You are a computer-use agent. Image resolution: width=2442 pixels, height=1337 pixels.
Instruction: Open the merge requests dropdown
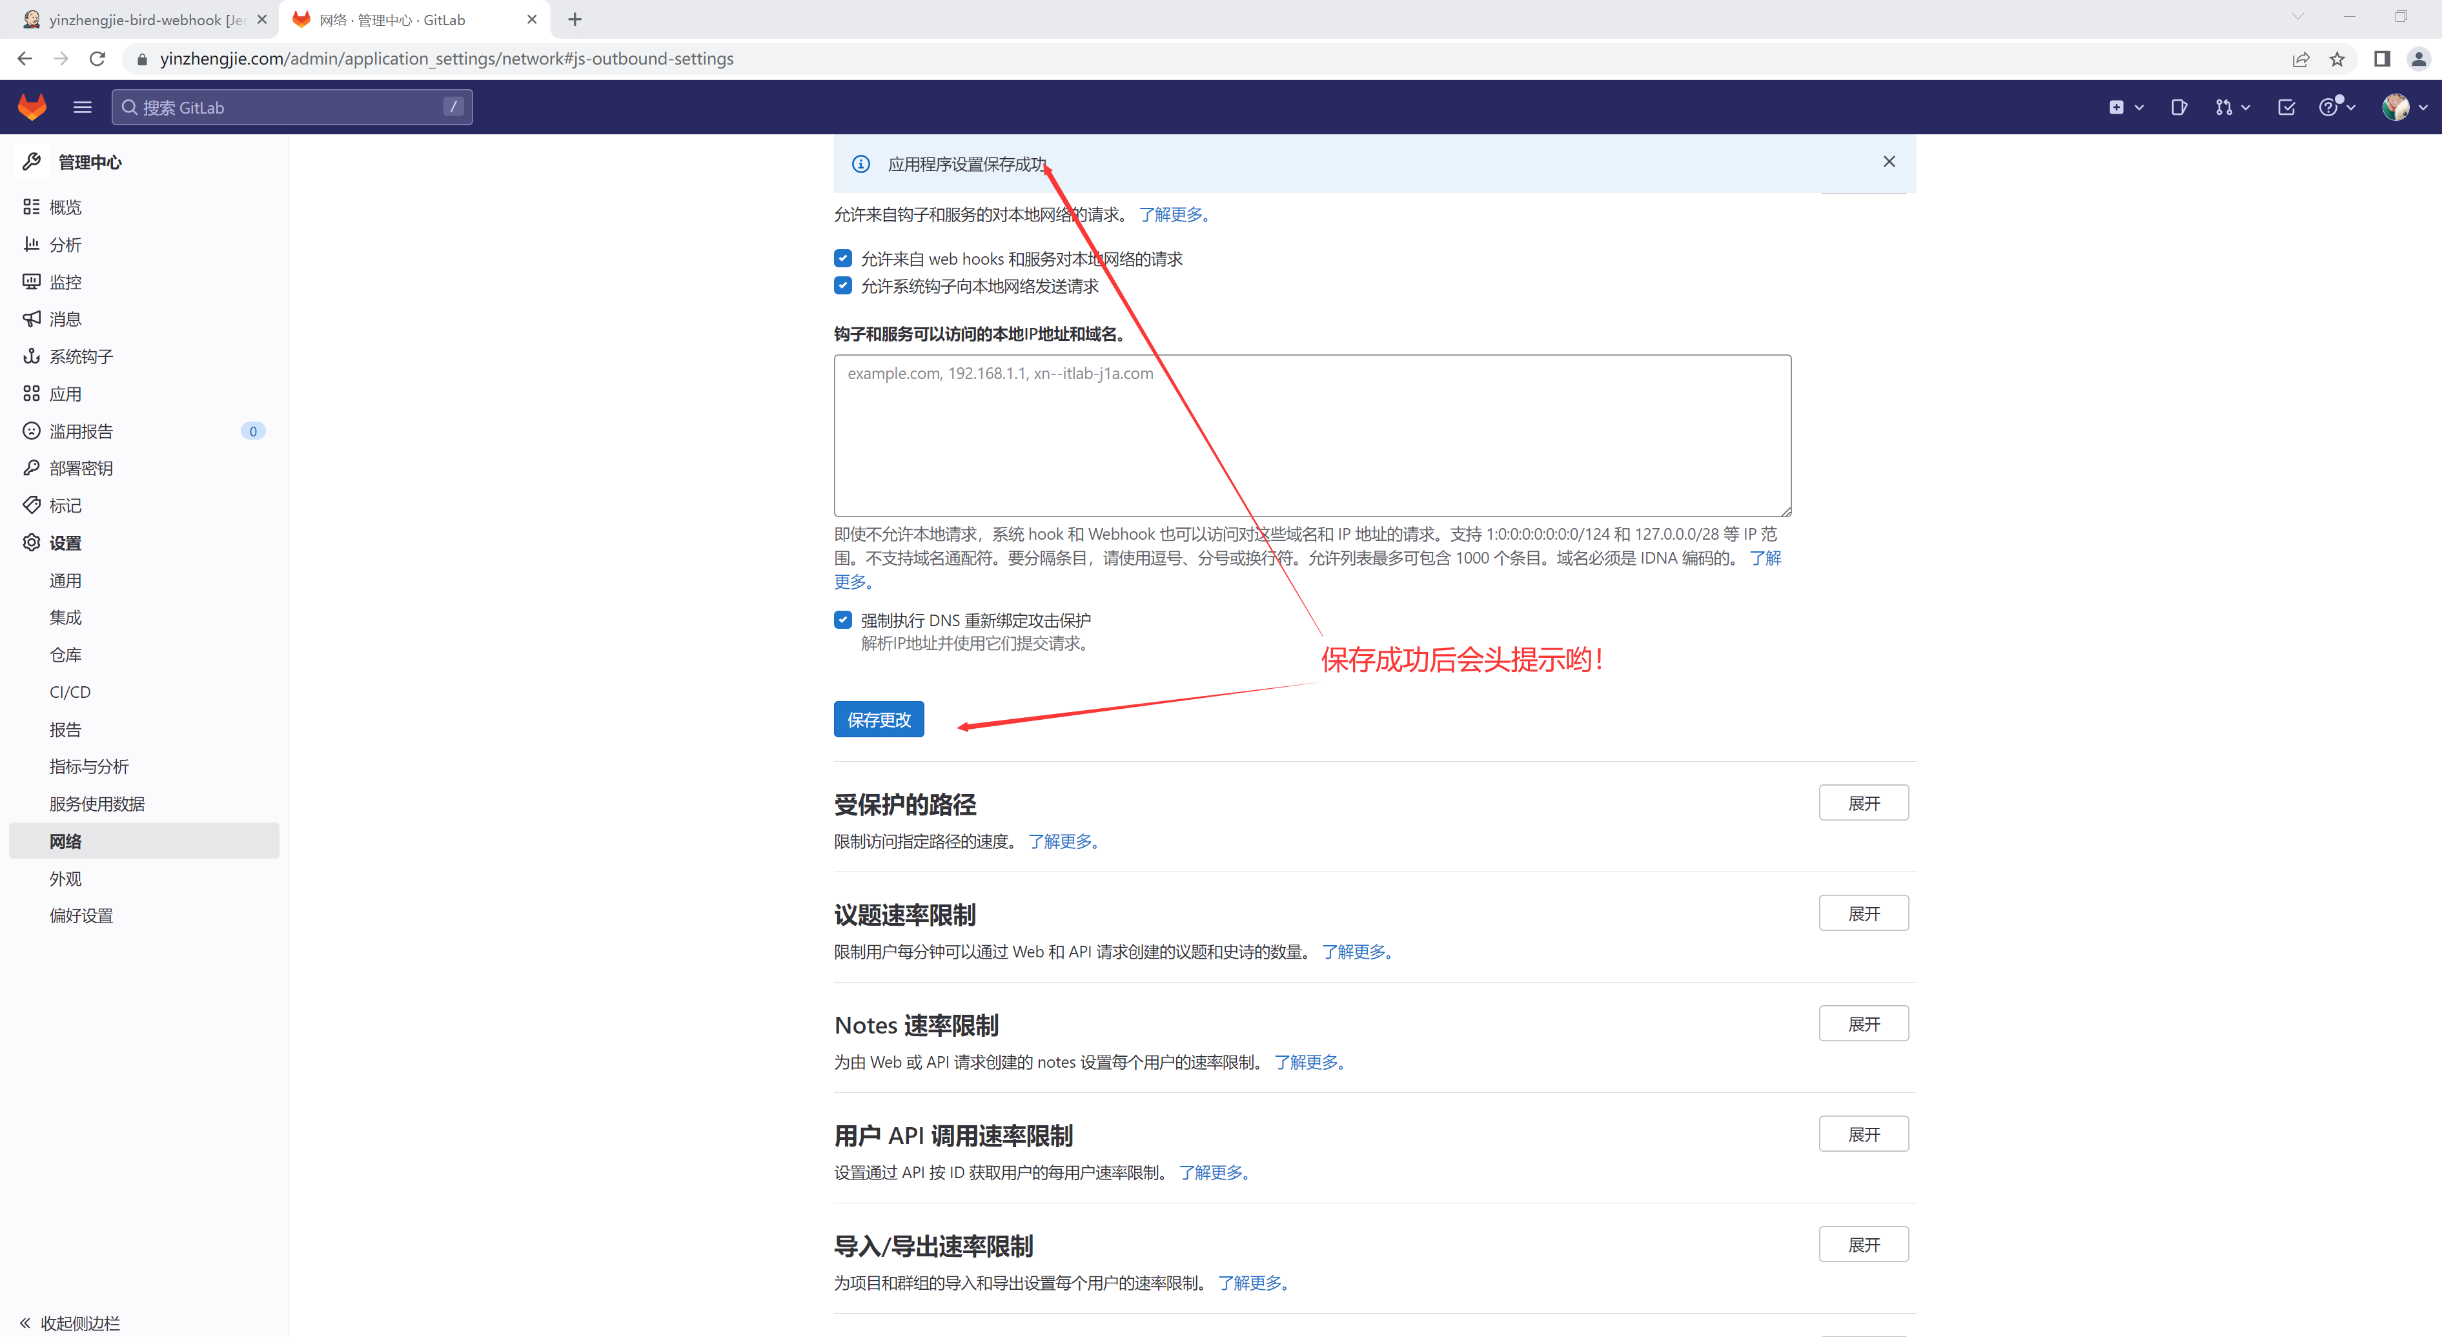(2232, 107)
